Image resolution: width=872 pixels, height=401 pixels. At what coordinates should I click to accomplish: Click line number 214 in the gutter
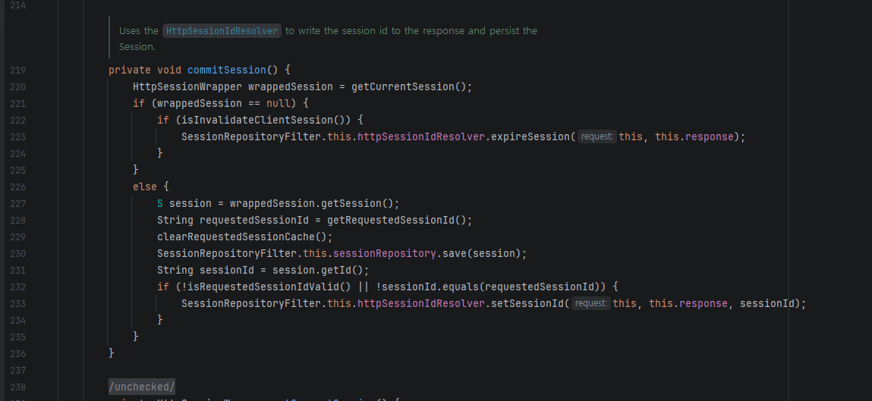tap(17, 5)
